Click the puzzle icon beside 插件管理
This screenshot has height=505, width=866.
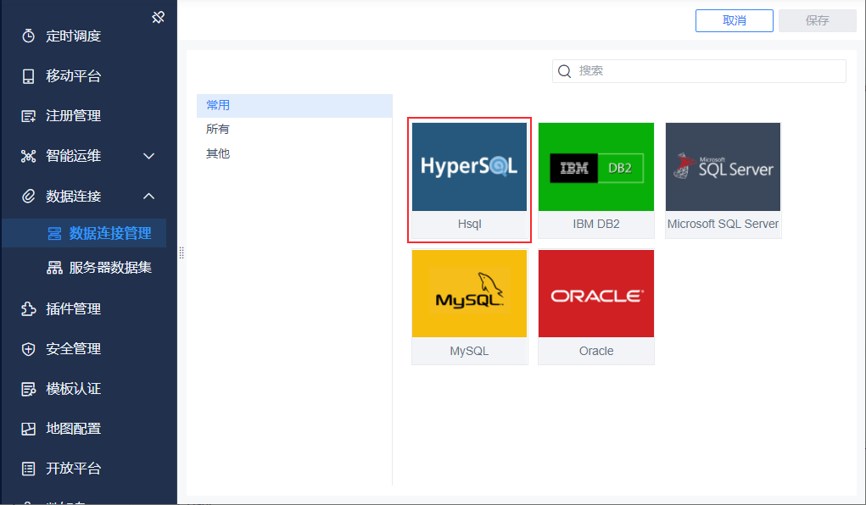(x=28, y=309)
